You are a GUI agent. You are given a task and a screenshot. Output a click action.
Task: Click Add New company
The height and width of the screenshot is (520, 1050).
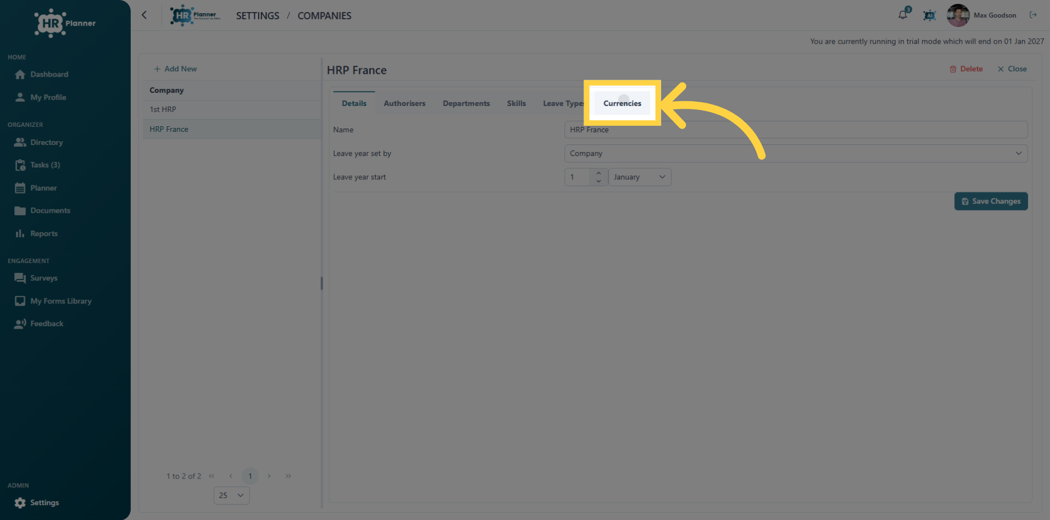(x=175, y=69)
